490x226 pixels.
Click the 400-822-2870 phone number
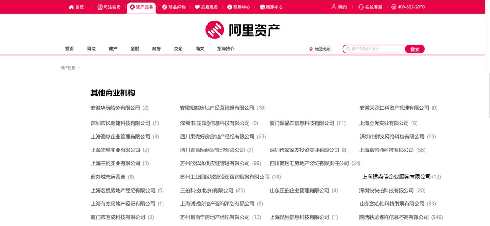click(411, 7)
